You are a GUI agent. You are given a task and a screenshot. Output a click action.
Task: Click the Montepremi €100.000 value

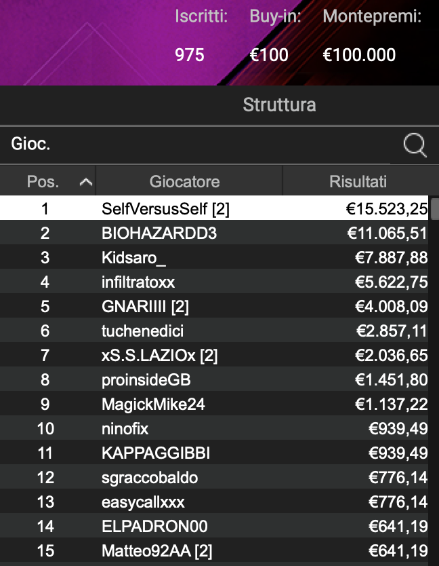point(358,55)
